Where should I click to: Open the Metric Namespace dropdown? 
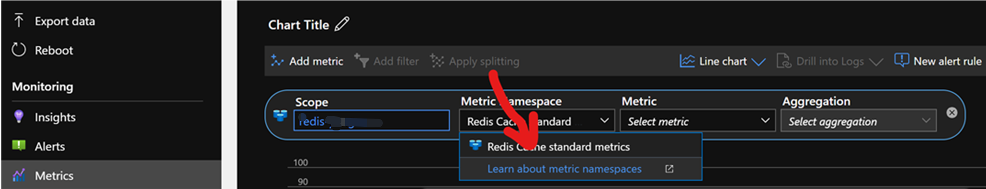click(537, 121)
